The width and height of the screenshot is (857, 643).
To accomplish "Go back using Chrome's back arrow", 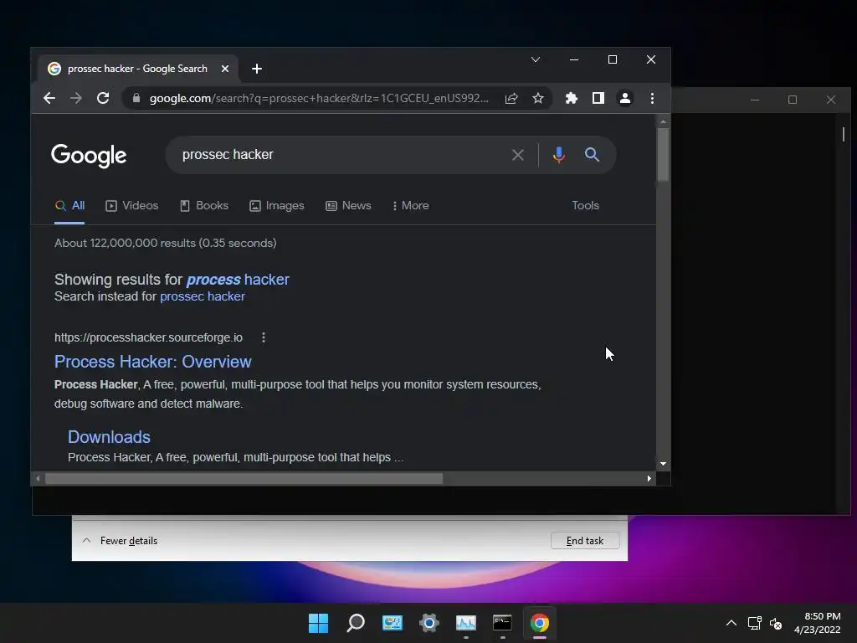I will [x=49, y=99].
